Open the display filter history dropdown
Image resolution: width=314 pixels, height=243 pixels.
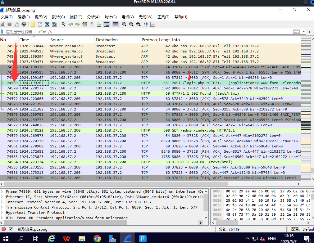click(303, 32)
